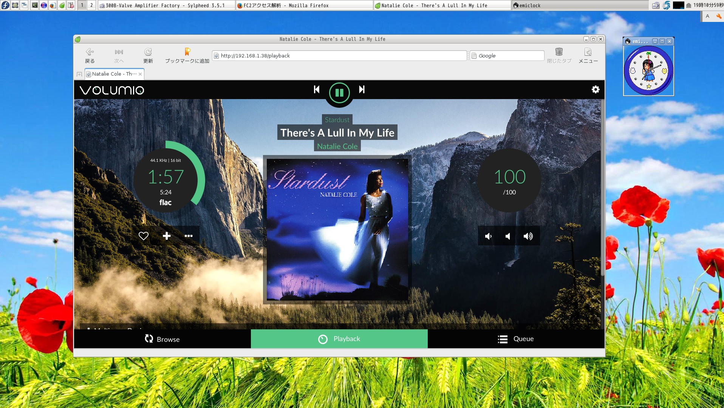Add track to playlist with plus icon

[x=167, y=236]
